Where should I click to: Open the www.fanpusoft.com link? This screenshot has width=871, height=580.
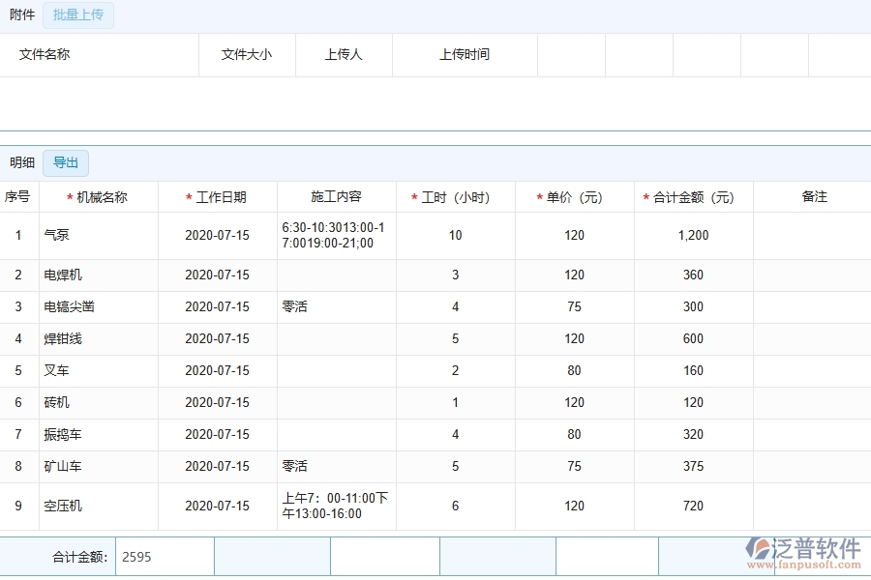[806, 566]
